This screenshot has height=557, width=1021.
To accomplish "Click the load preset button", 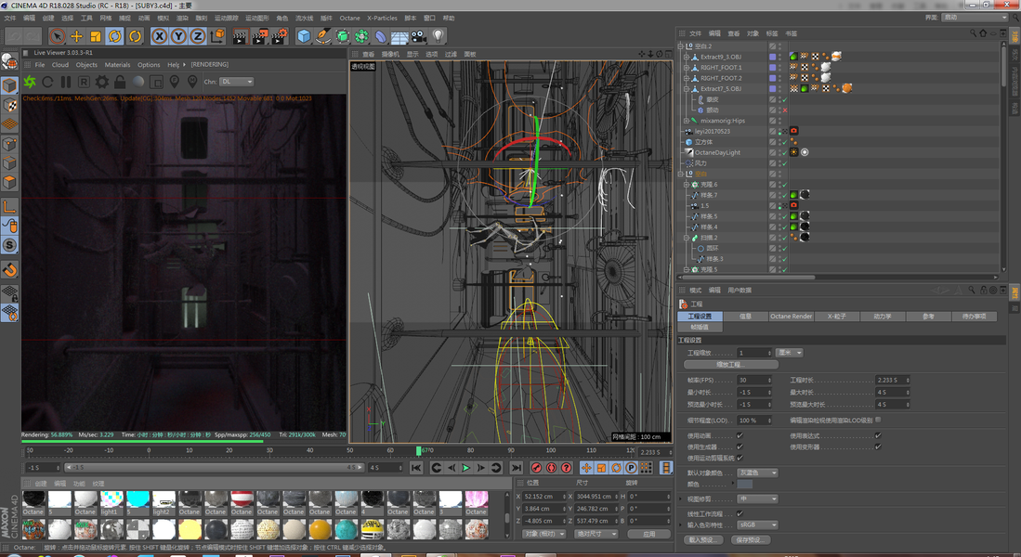I will (x=704, y=540).
